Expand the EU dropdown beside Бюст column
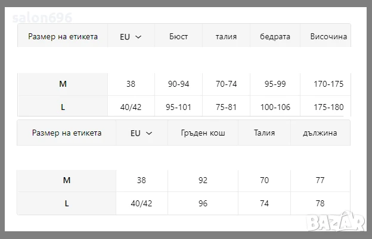The image size is (372, 239). 131,36
